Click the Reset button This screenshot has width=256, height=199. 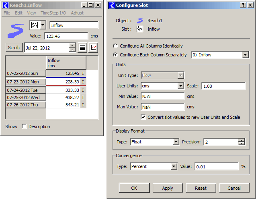point(201,188)
